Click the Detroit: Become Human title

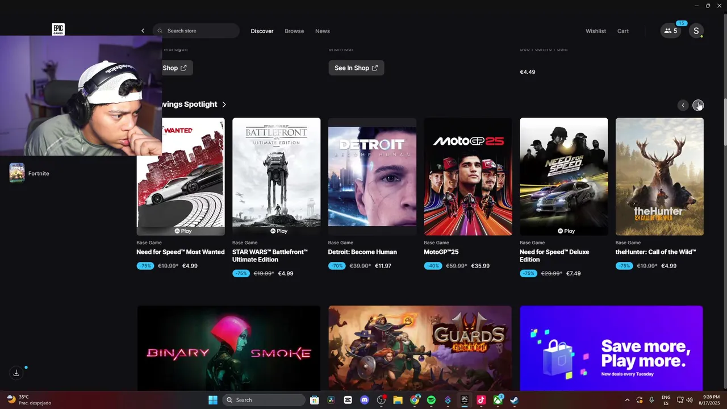click(362, 252)
